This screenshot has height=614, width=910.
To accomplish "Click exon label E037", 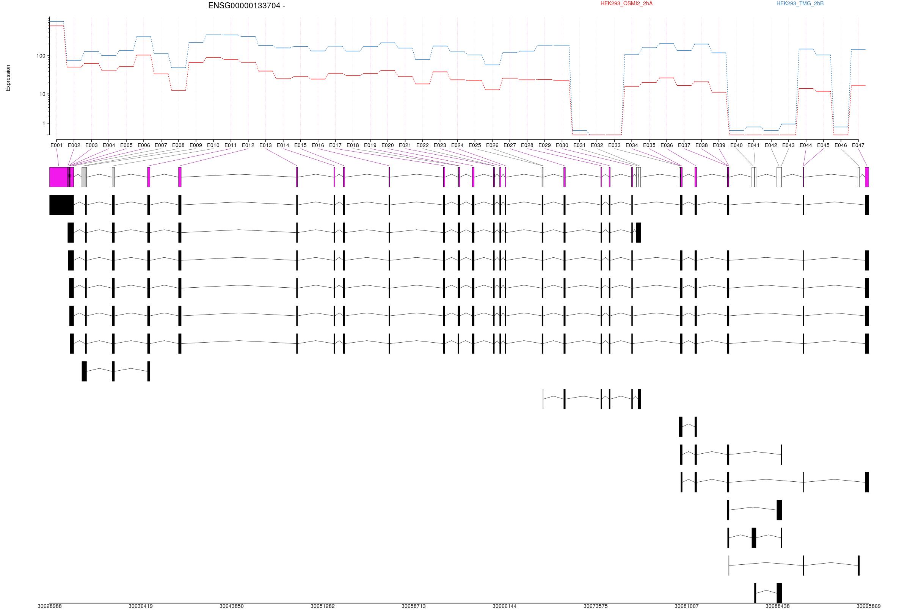I will (684, 145).
